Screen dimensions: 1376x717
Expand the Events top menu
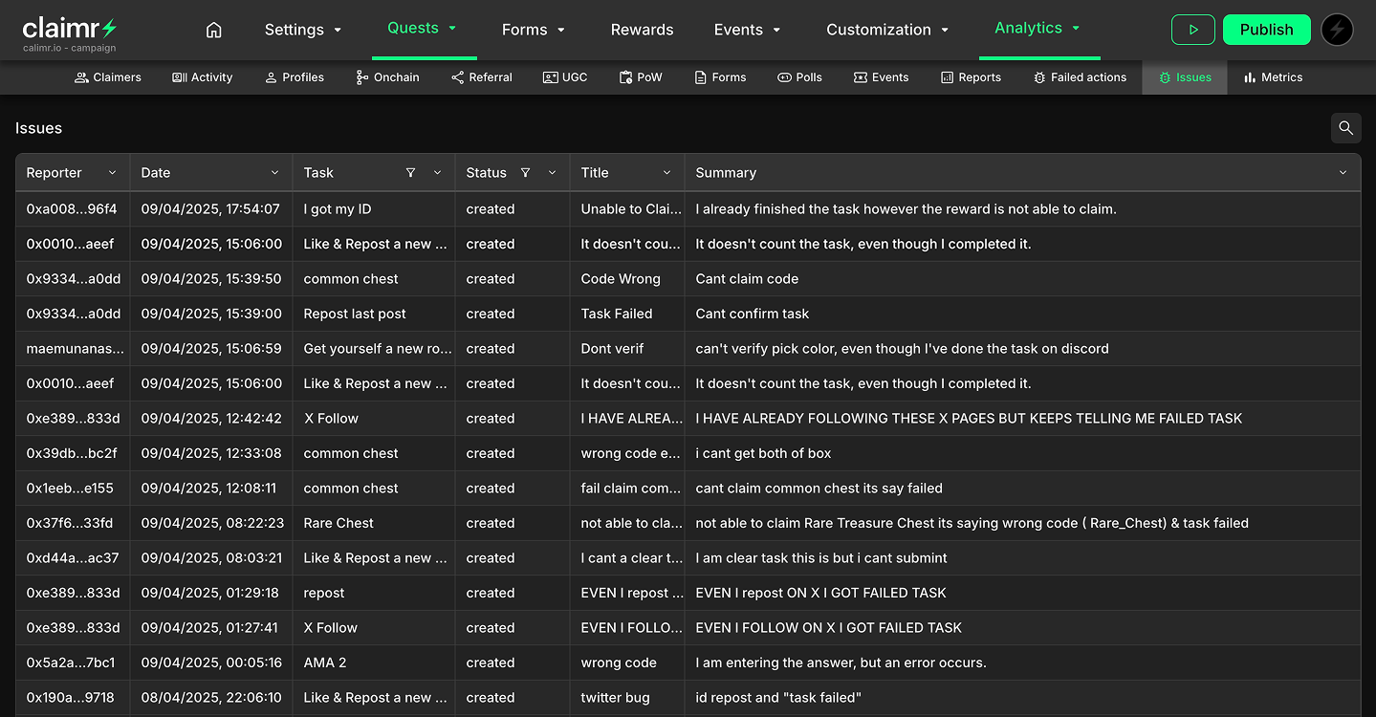(748, 30)
